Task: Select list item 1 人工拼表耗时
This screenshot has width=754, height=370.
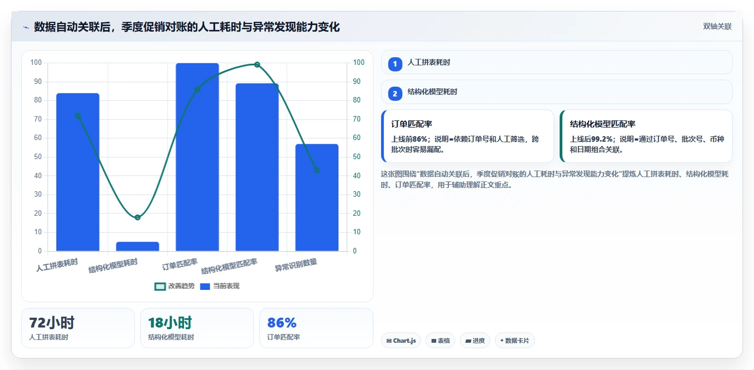Action: (x=556, y=63)
